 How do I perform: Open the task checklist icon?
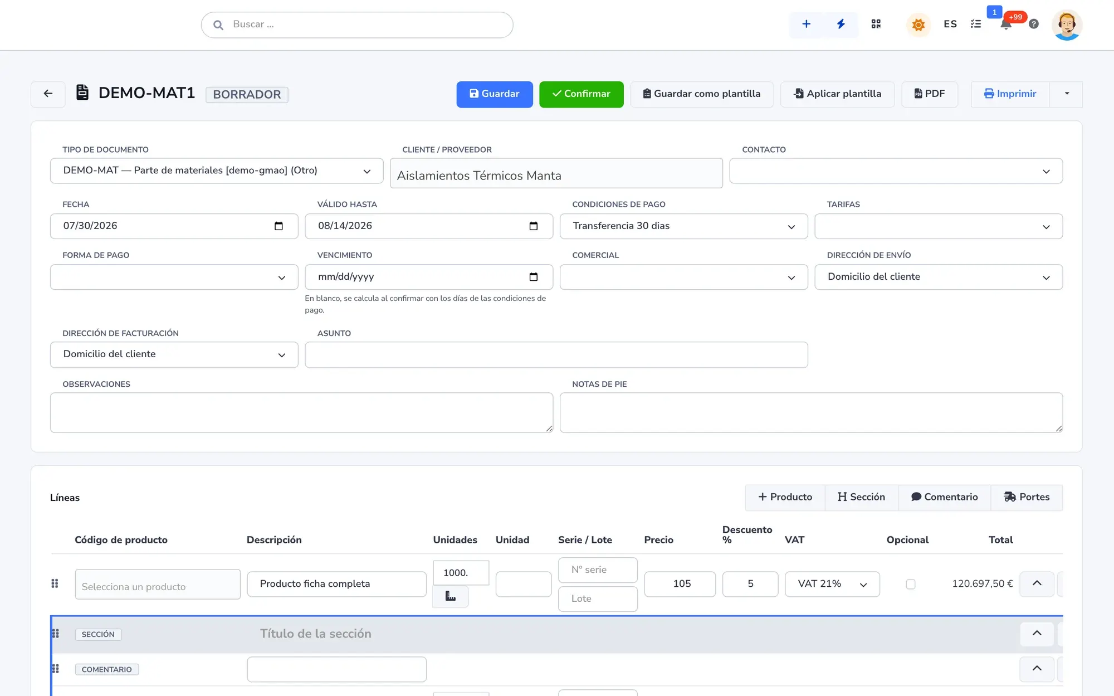[976, 24]
